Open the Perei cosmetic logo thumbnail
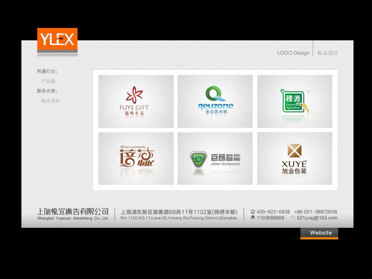Image resolution: width=372 pixels, height=279 pixels. pyautogui.click(x=136, y=158)
